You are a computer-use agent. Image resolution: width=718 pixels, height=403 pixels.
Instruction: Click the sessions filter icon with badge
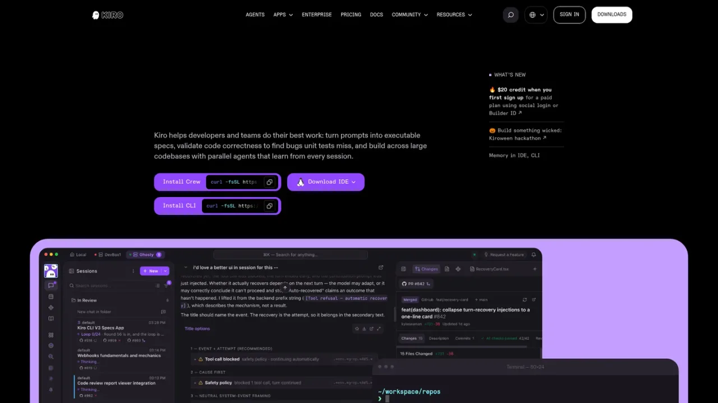[x=167, y=285]
